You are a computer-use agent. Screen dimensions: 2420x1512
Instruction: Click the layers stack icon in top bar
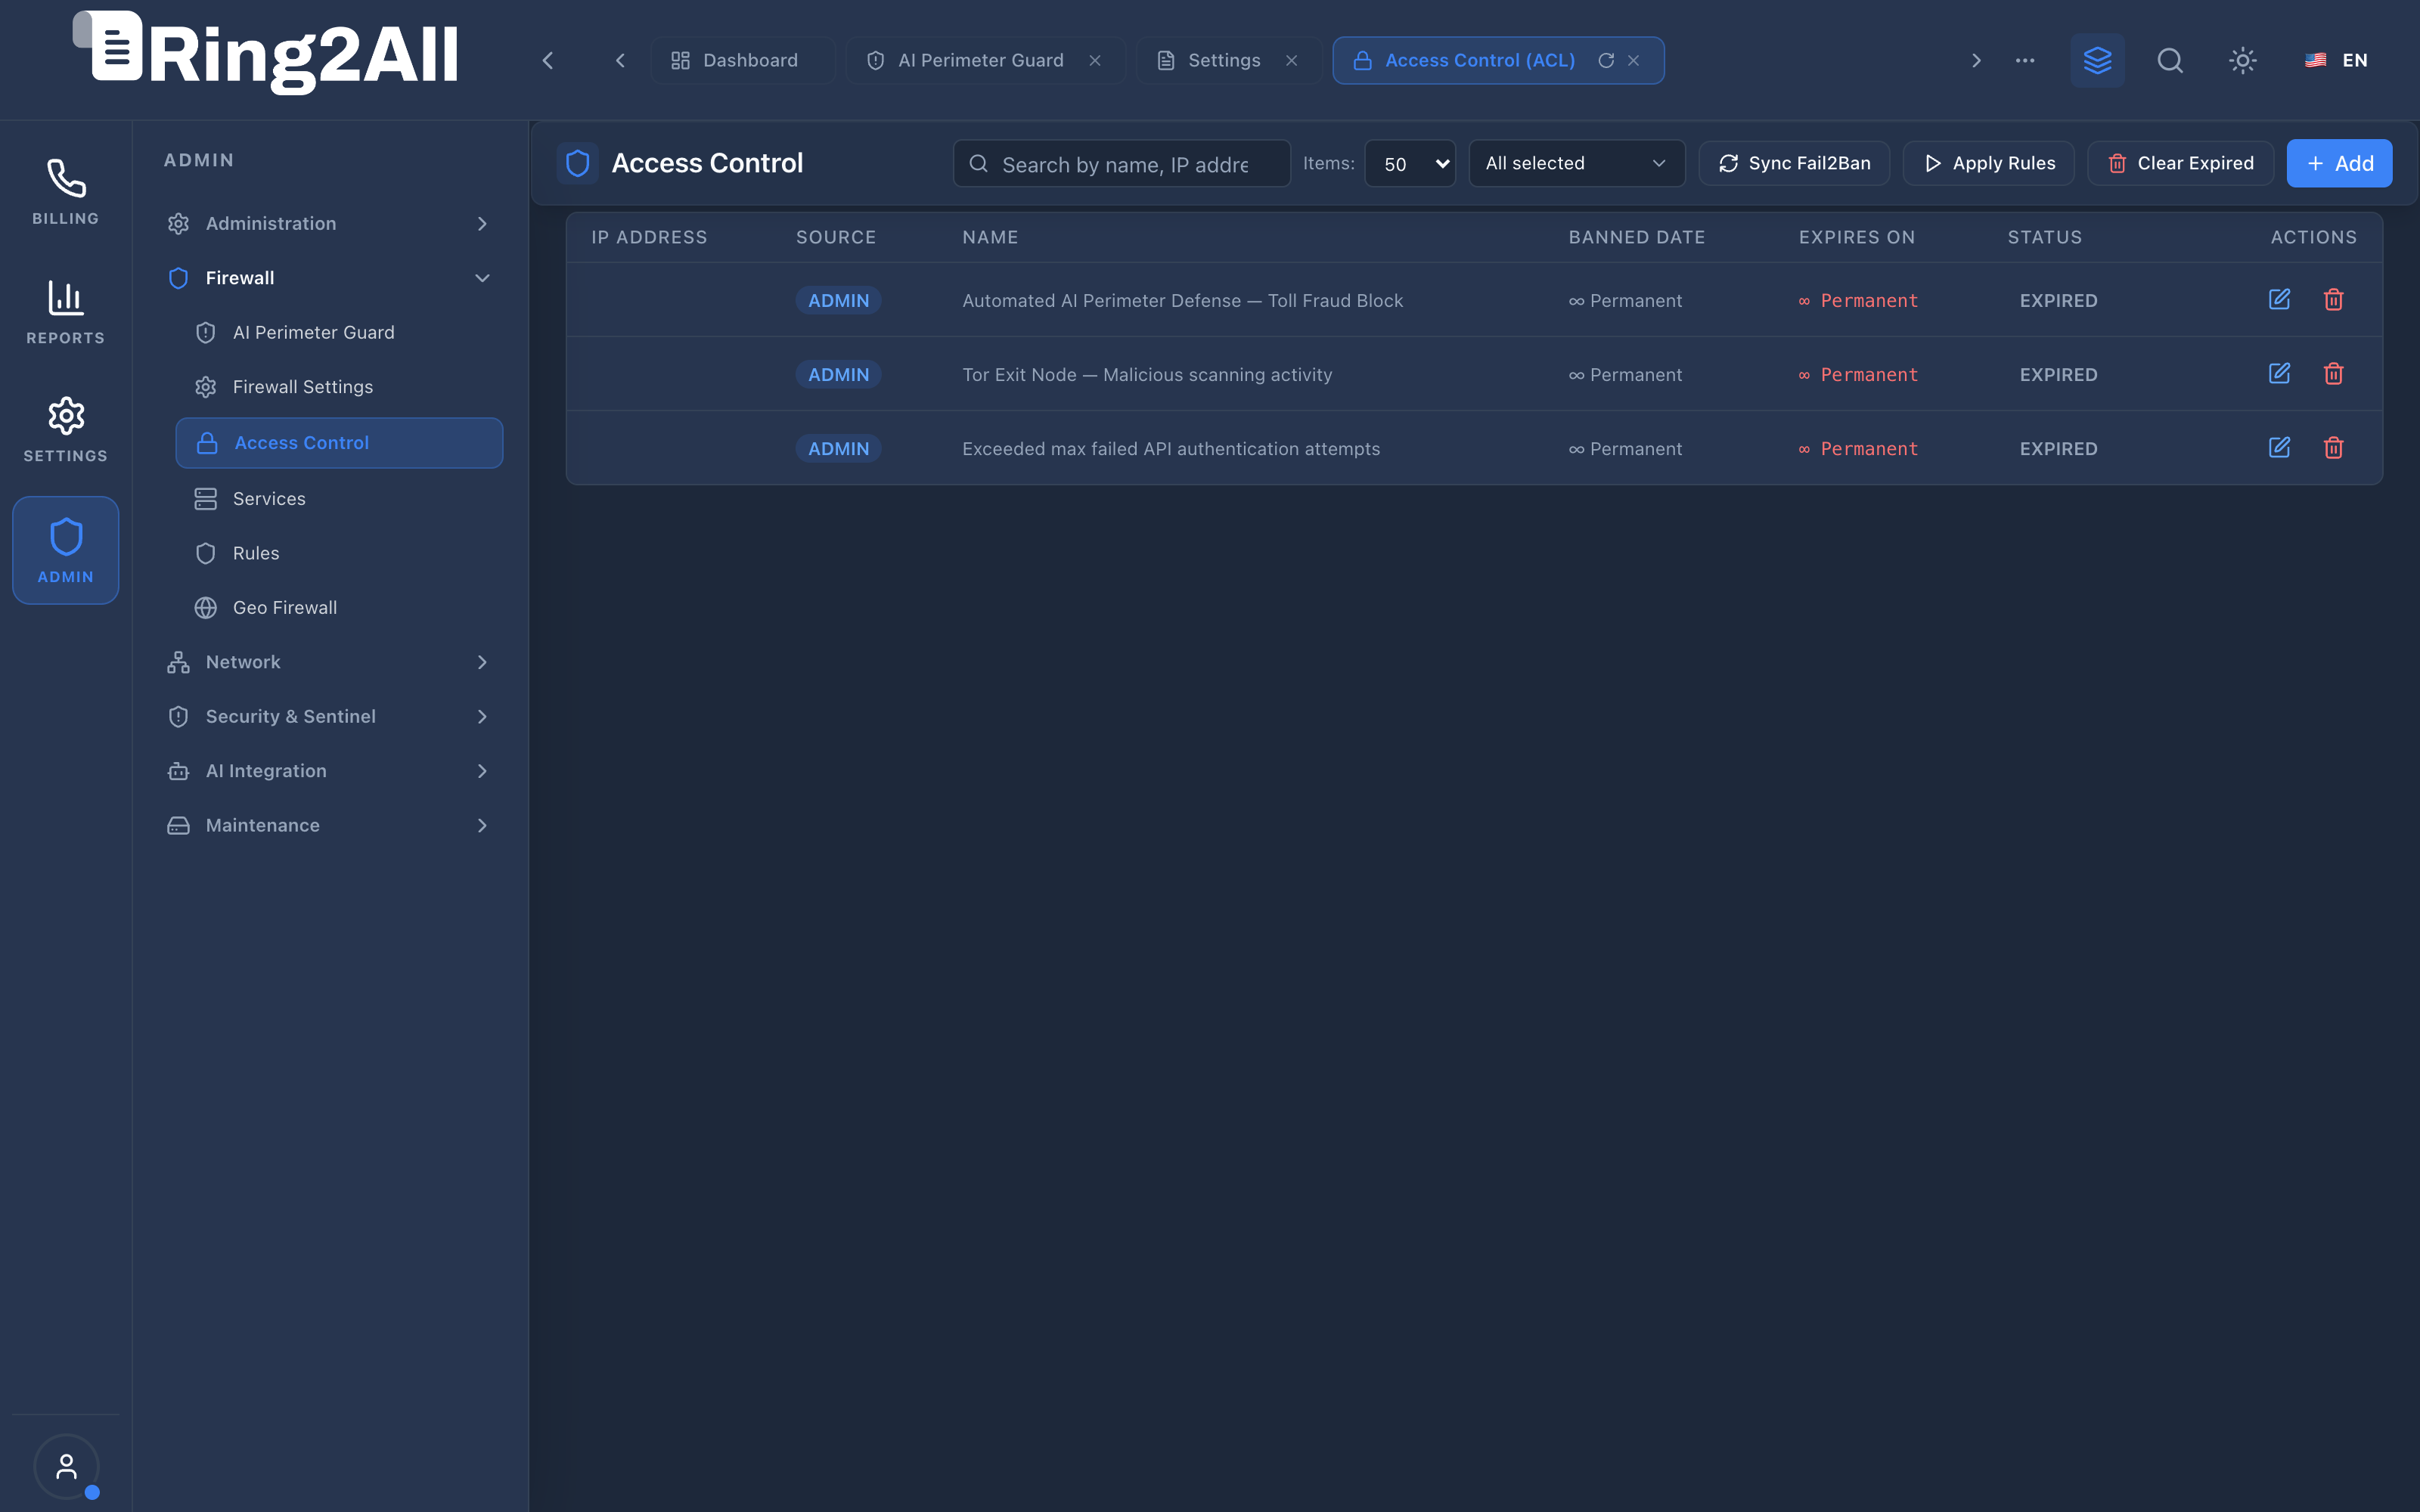[2097, 60]
